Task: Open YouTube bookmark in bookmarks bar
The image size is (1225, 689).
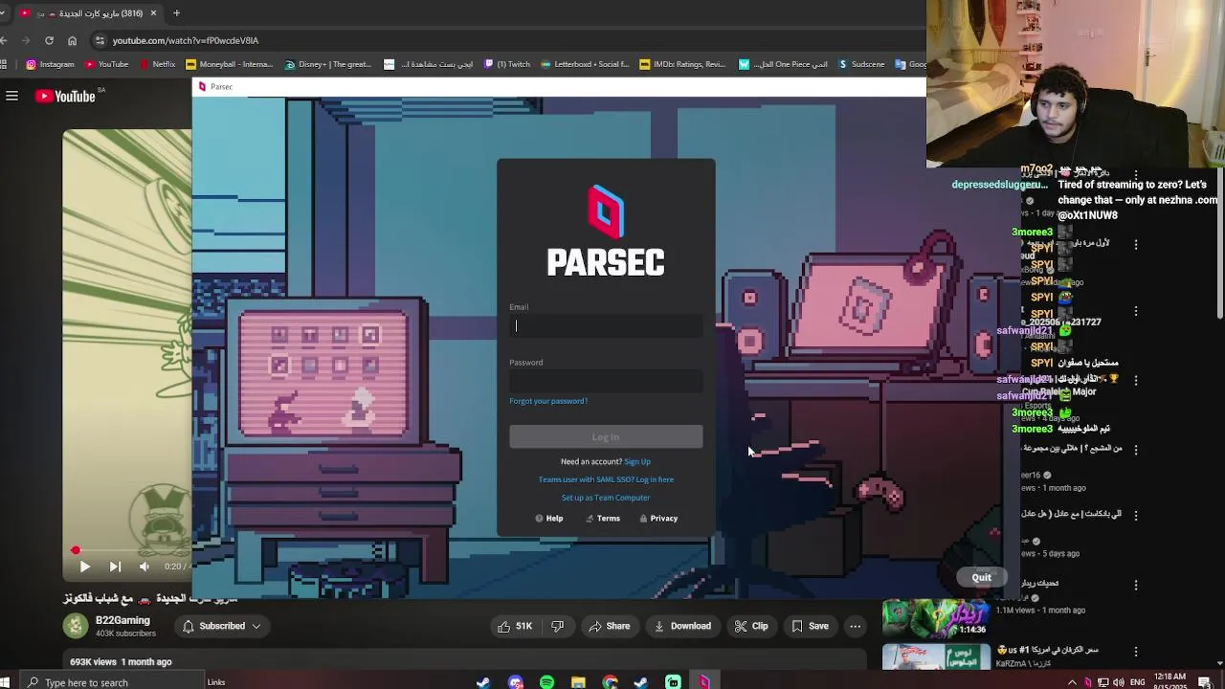Action: tap(106, 64)
